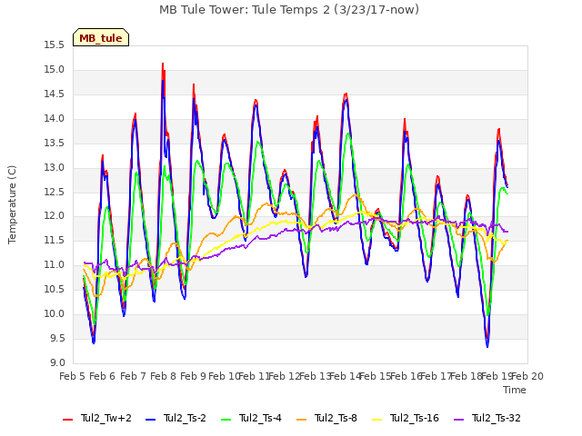Click the Feb 9 x-axis tick label
This screenshot has height=436, width=582.
coord(193,376)
